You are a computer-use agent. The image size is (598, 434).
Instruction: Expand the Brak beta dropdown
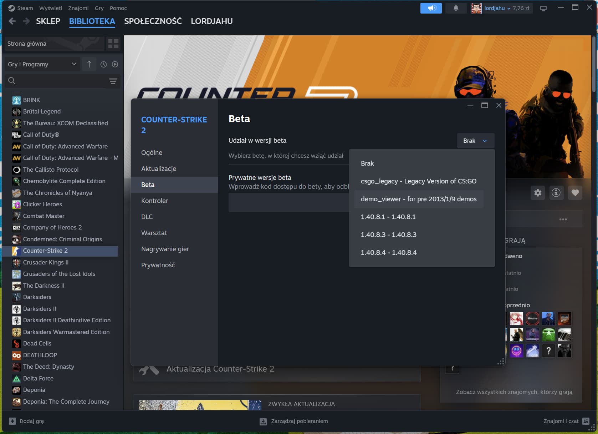click(x=476, y=141)
